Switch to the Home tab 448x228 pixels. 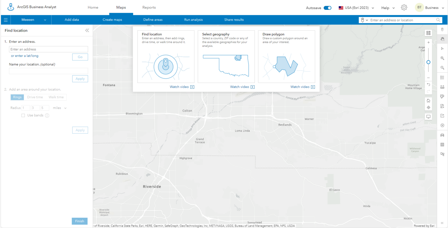click(93, 7)
